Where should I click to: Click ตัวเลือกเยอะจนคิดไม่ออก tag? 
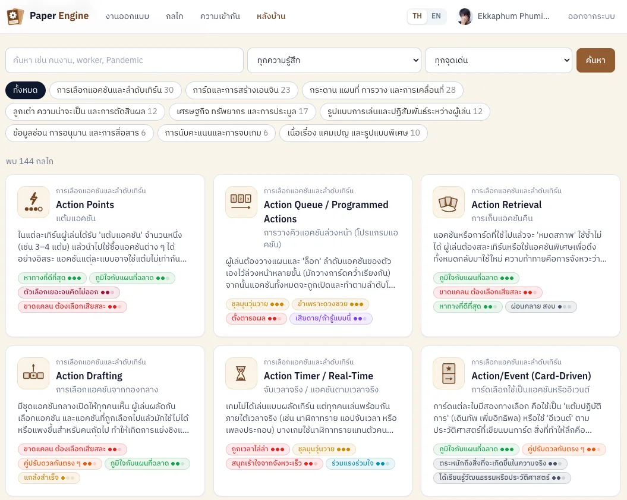[69, 293]
